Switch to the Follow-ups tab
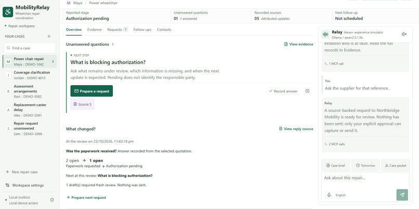The image size is (419, 209). tap(142, 30)
